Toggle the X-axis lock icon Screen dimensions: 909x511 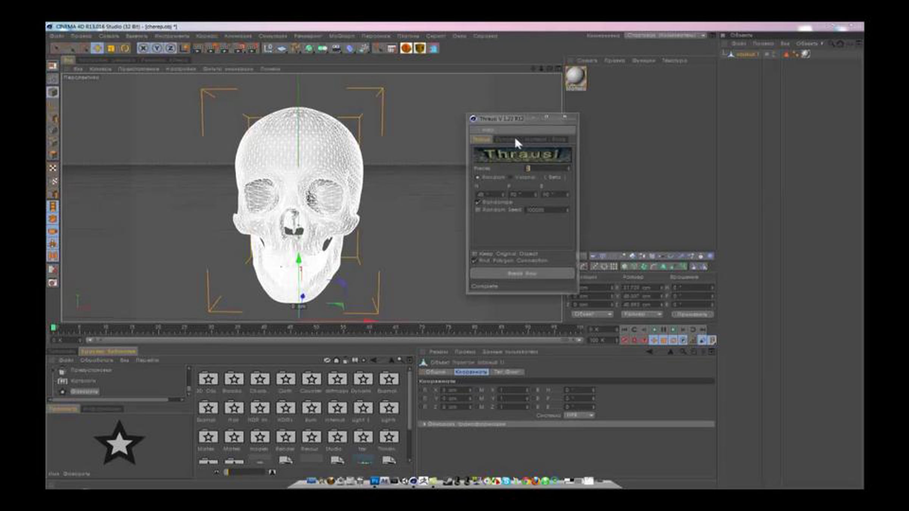tap(143, 48)
